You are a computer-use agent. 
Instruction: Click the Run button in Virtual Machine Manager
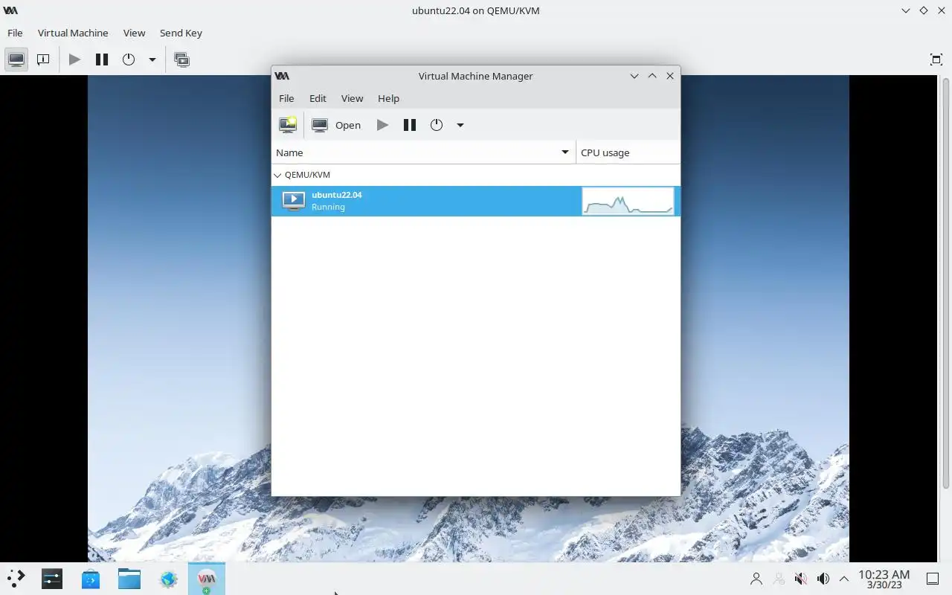pyautogui.click(x=382, y=125)
